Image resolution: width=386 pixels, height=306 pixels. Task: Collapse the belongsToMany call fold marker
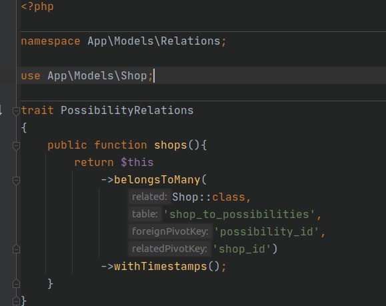[x=16, y=181]
